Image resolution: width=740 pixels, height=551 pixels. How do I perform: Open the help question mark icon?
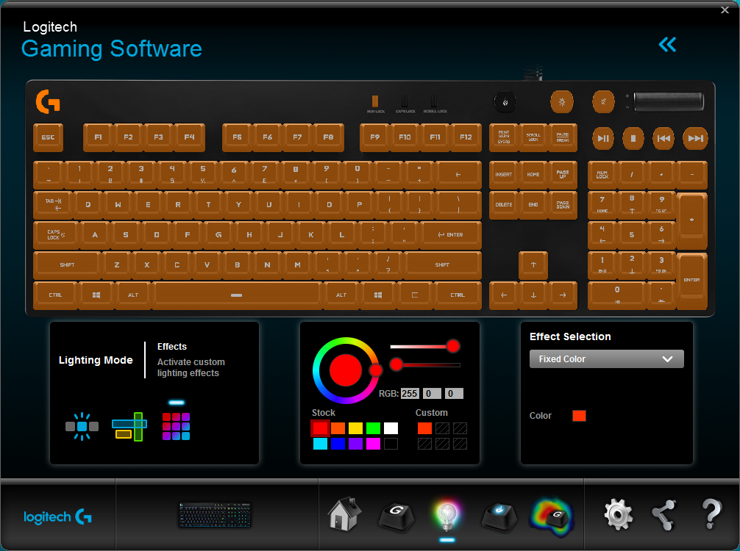click(711, 514)
